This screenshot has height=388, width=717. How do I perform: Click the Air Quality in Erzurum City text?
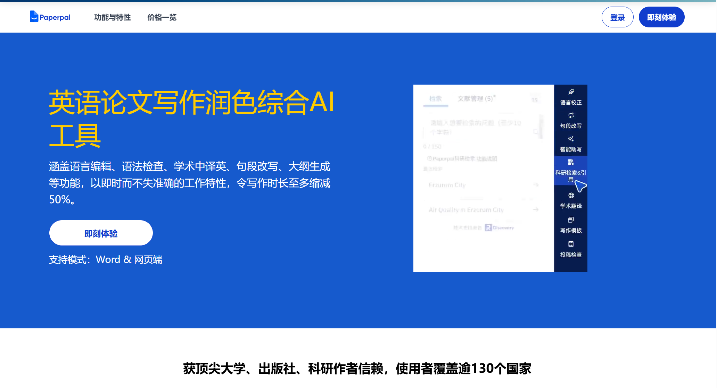coord(466,210)
